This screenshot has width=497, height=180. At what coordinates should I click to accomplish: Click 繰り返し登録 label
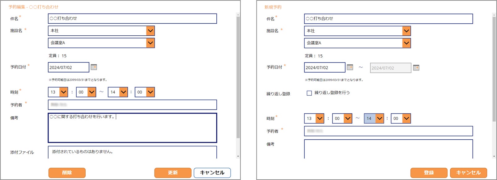(278, 94)
